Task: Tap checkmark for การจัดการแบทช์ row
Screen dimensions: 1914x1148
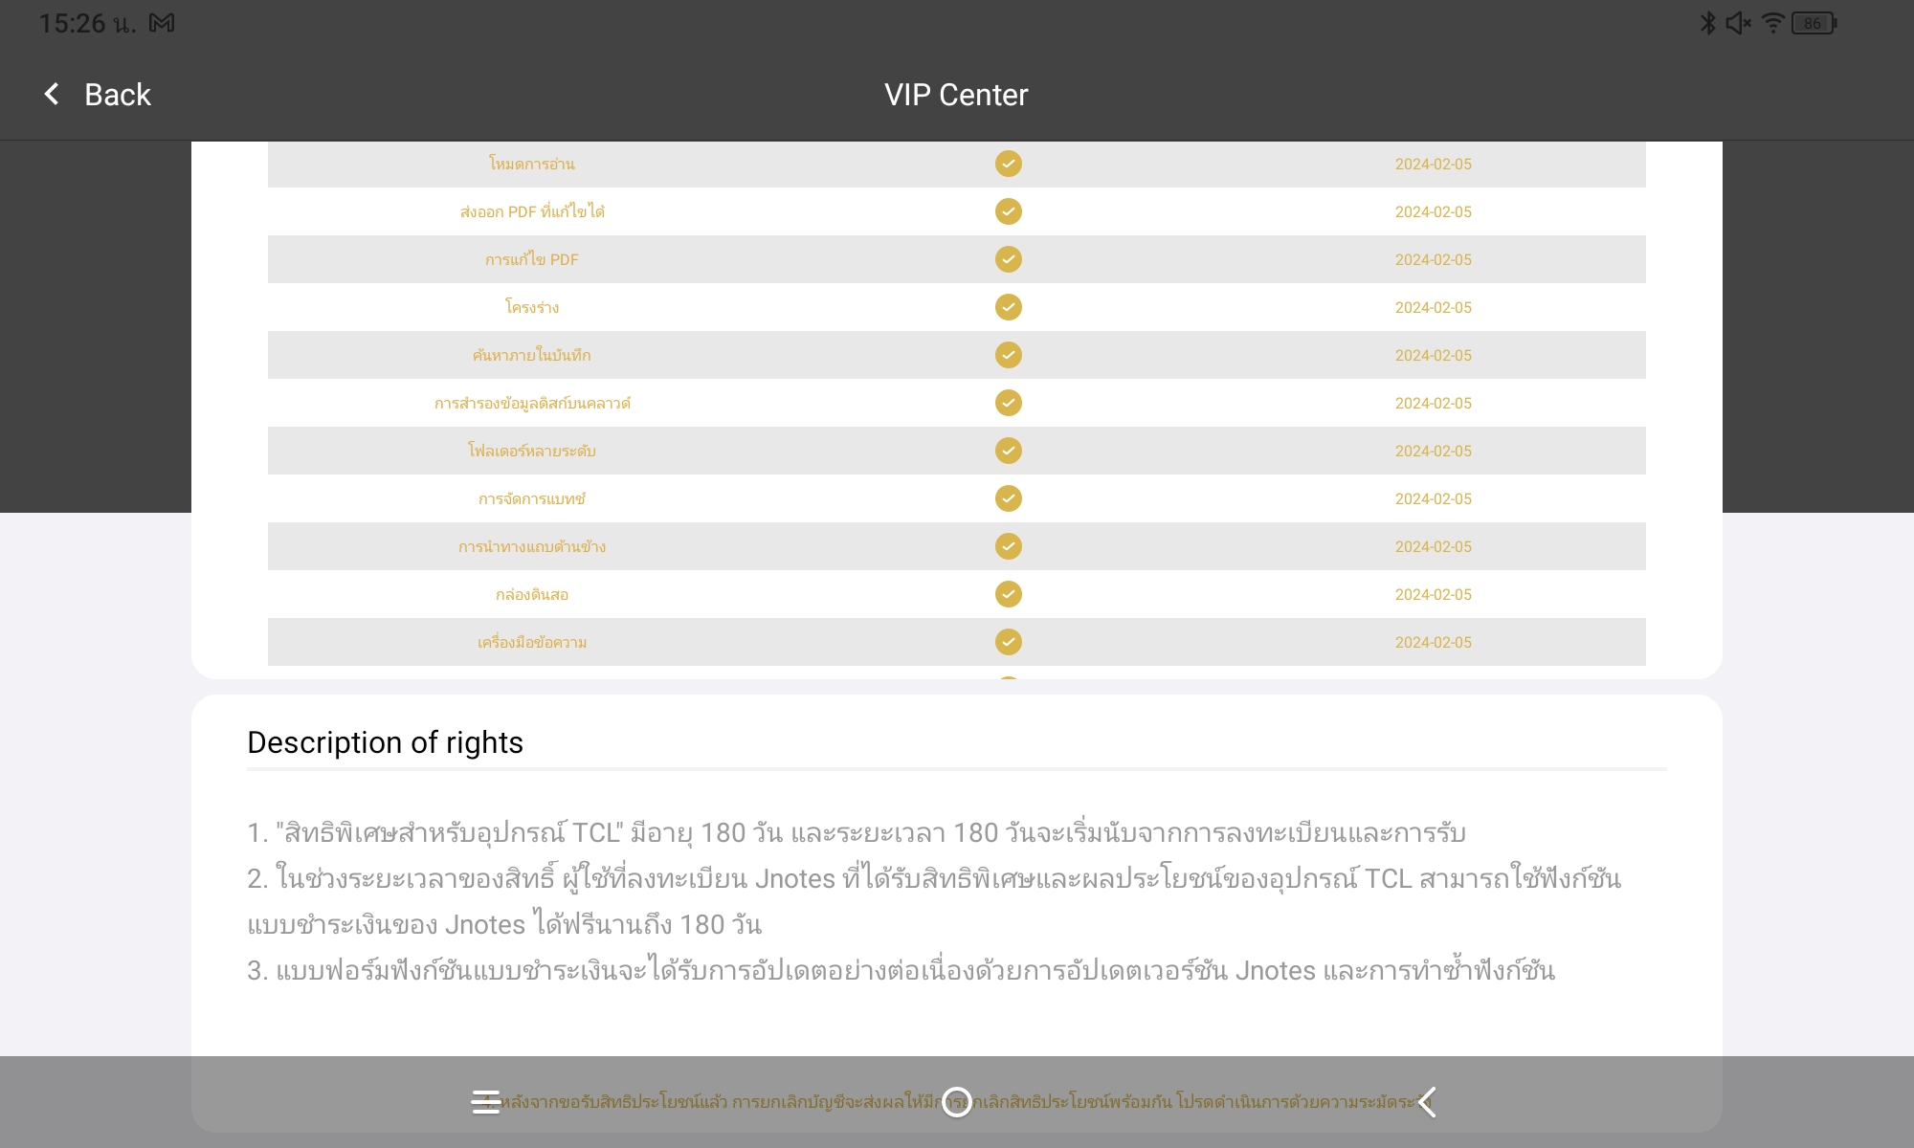Action: 1009,498
